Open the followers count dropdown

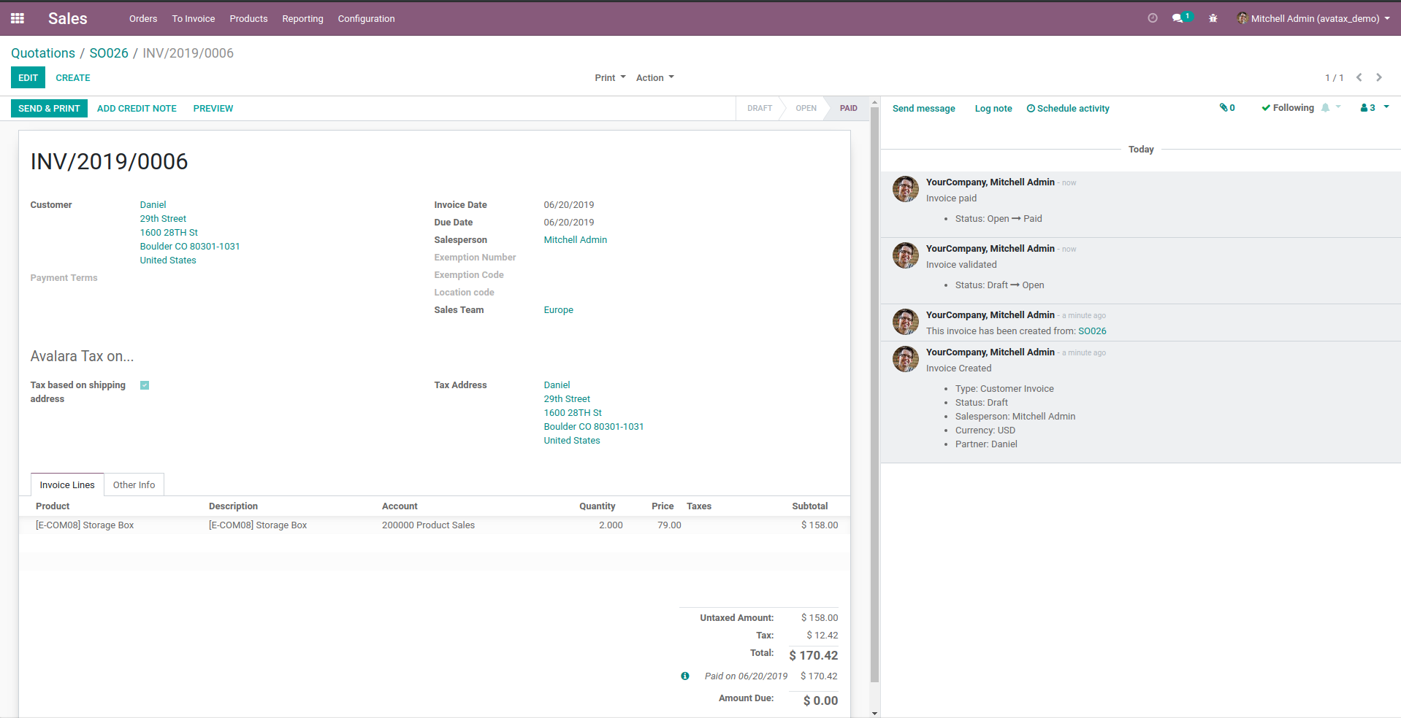(1373, 108)
